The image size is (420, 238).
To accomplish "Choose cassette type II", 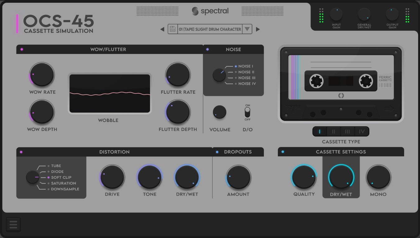I will 334,132.
